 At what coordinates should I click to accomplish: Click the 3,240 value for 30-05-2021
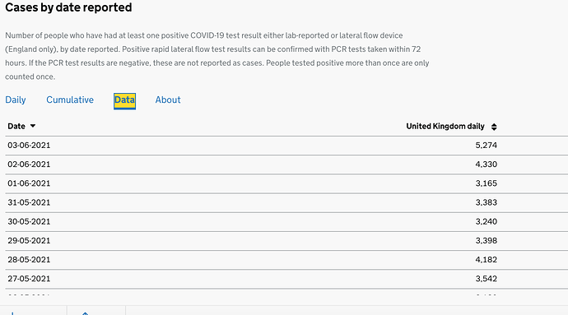pos(487,221)
